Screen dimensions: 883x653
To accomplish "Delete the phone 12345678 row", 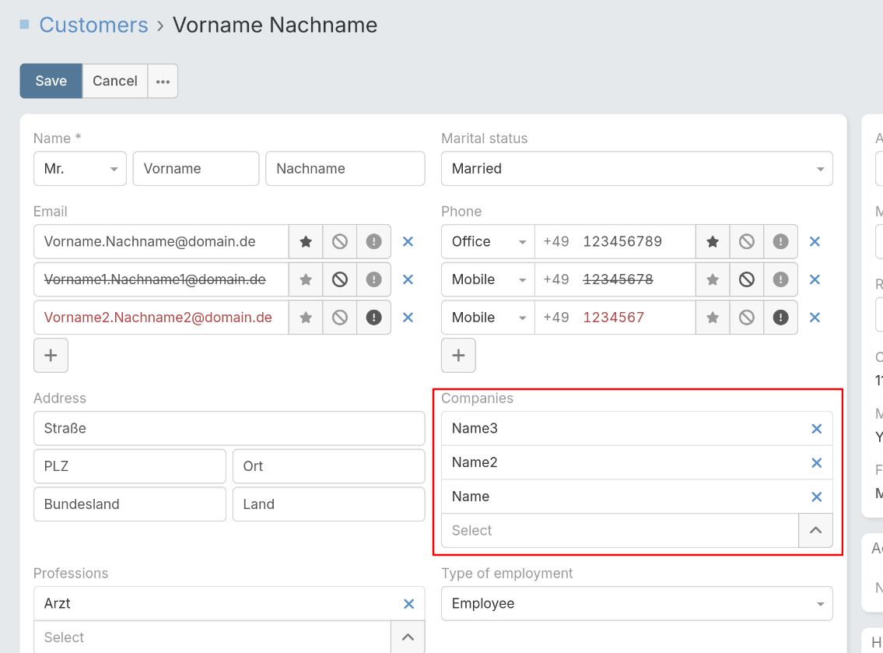I will 815,279.
